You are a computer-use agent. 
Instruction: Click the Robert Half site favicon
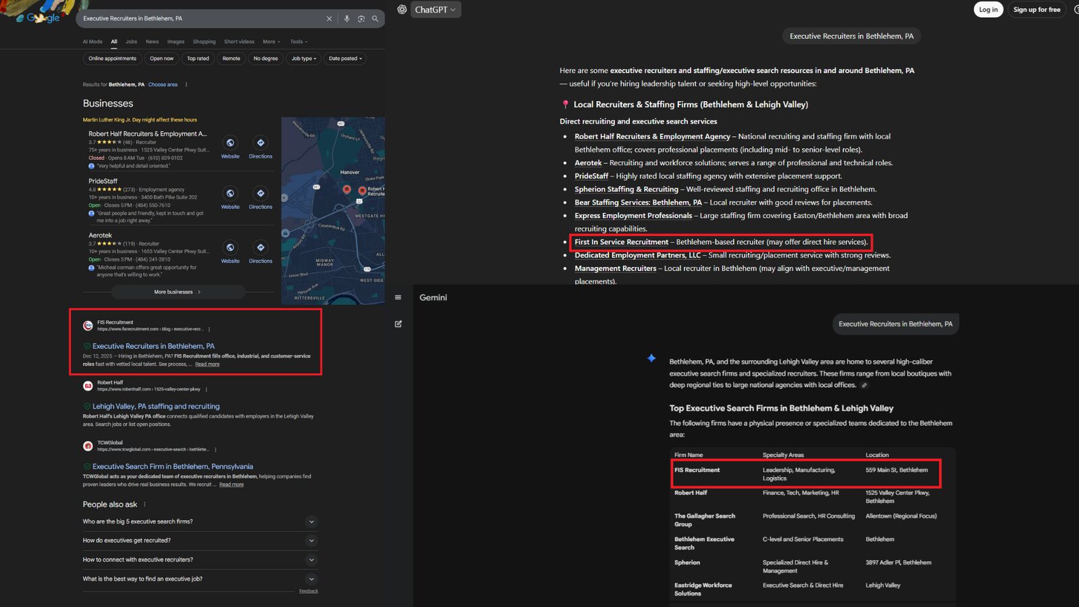[88, 386]
